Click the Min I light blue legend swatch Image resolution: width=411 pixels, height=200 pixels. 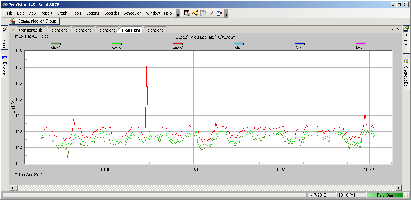239,44
